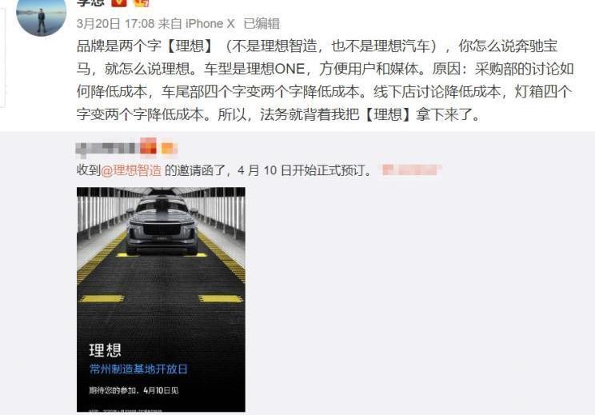Click the orange verified V badge
The width and height of the screenshot is (595, 415).
pos(119,2)
